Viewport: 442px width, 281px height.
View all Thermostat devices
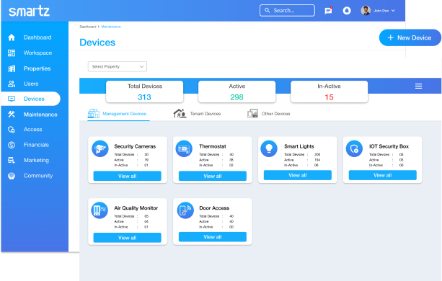pyautogui.click(x=213, y=176)
